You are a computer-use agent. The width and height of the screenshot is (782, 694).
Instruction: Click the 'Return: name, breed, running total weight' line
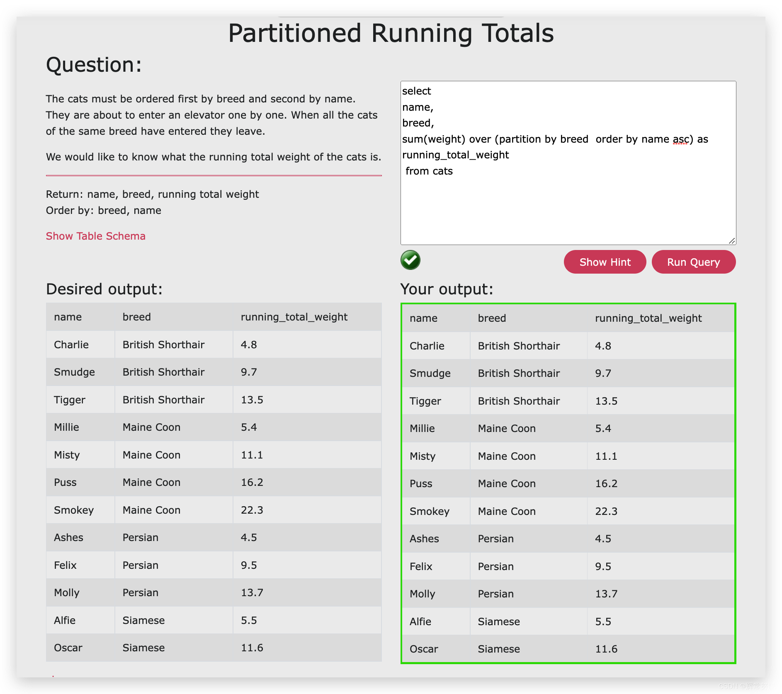point(153,194)
